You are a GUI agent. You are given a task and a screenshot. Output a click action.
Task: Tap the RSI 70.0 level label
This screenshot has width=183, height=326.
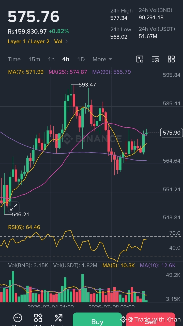[175, 233]
